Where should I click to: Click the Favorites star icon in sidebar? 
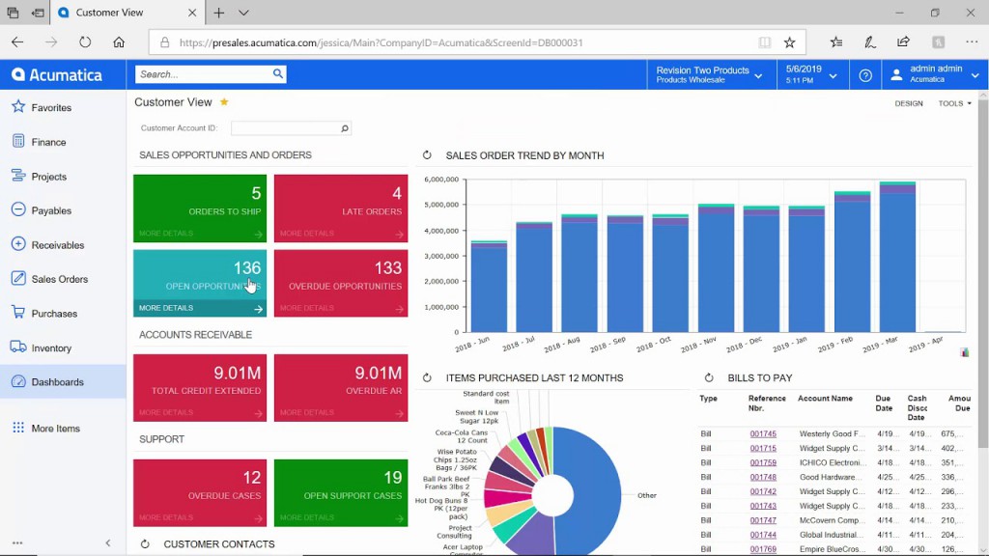[x=17, y=107]
